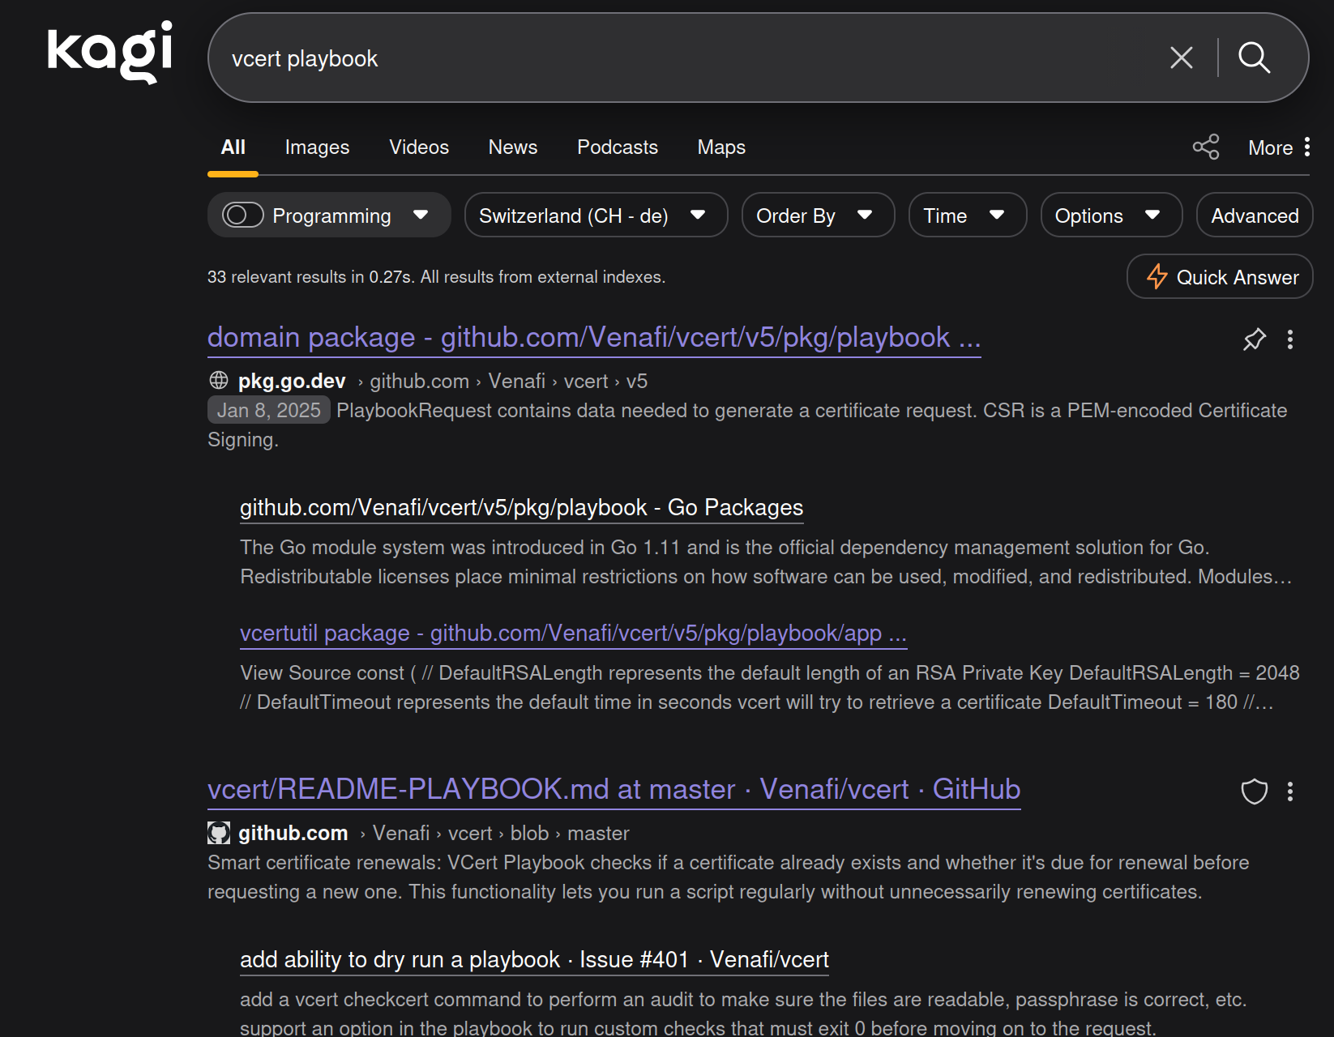Open three-dot menu for GitHub README result
1334x1037 pixels.
click(x=1289, y=792)
